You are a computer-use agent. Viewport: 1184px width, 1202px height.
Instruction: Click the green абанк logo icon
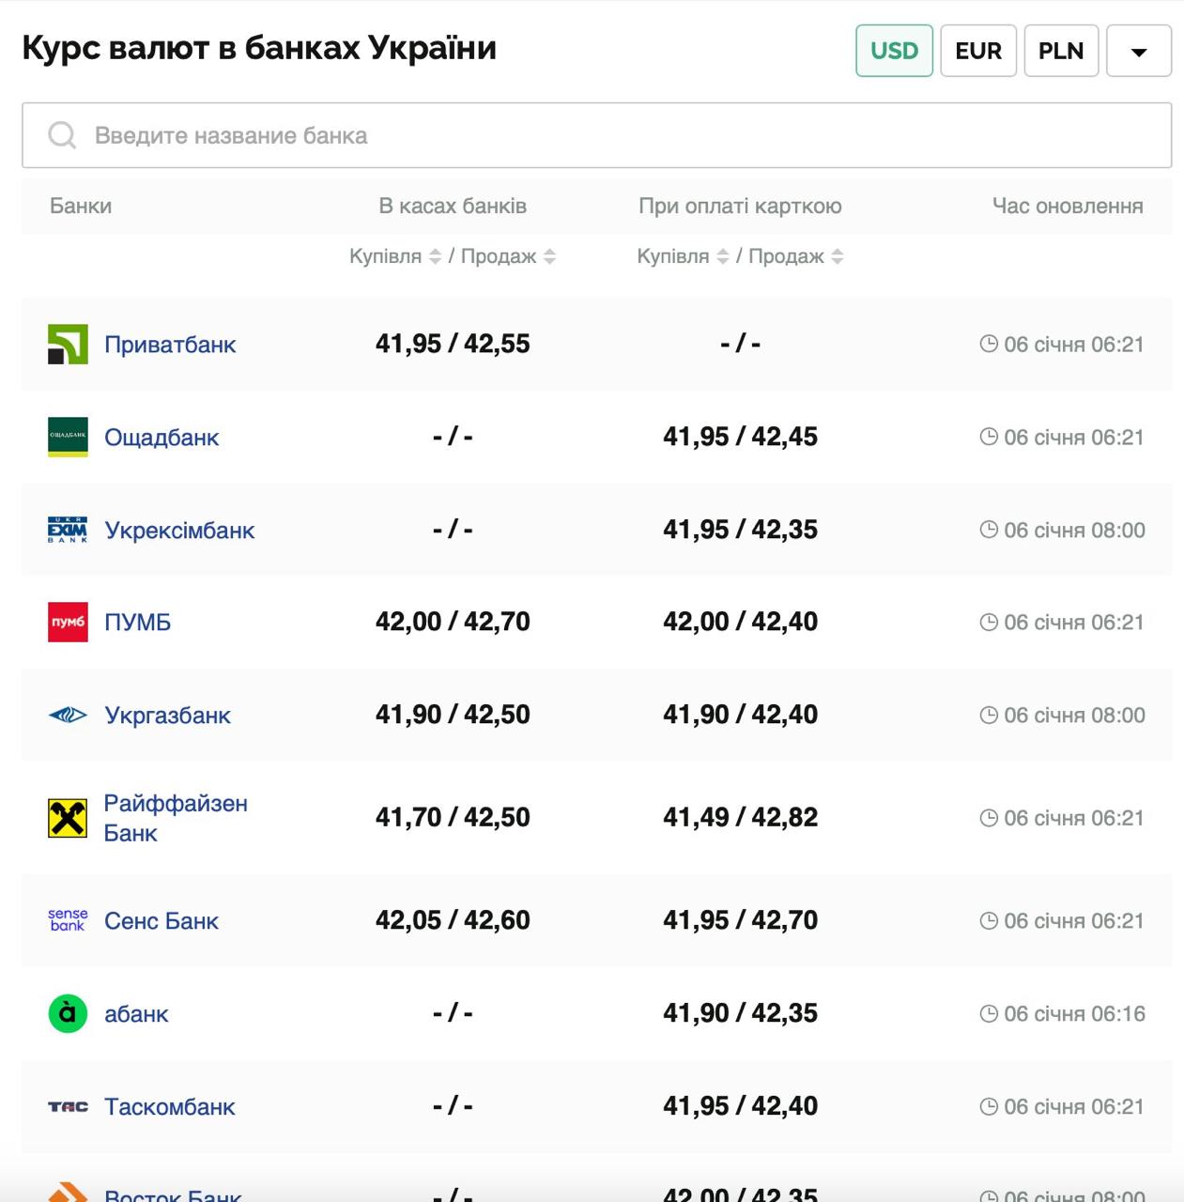(68, 1013)
